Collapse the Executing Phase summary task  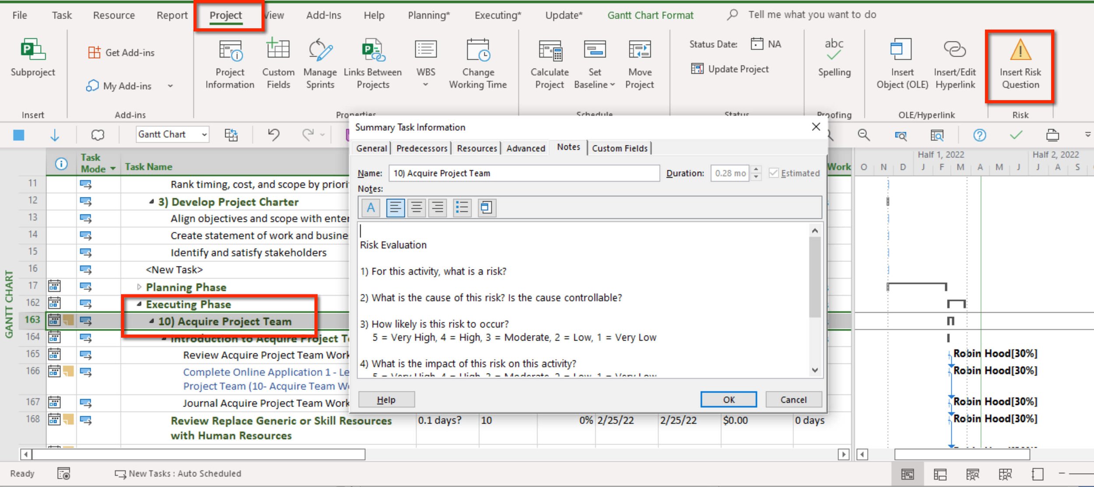[x=139, y=304]
